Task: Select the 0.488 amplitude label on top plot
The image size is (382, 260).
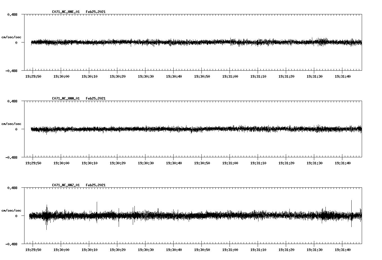Action: (x=12, y=14)
